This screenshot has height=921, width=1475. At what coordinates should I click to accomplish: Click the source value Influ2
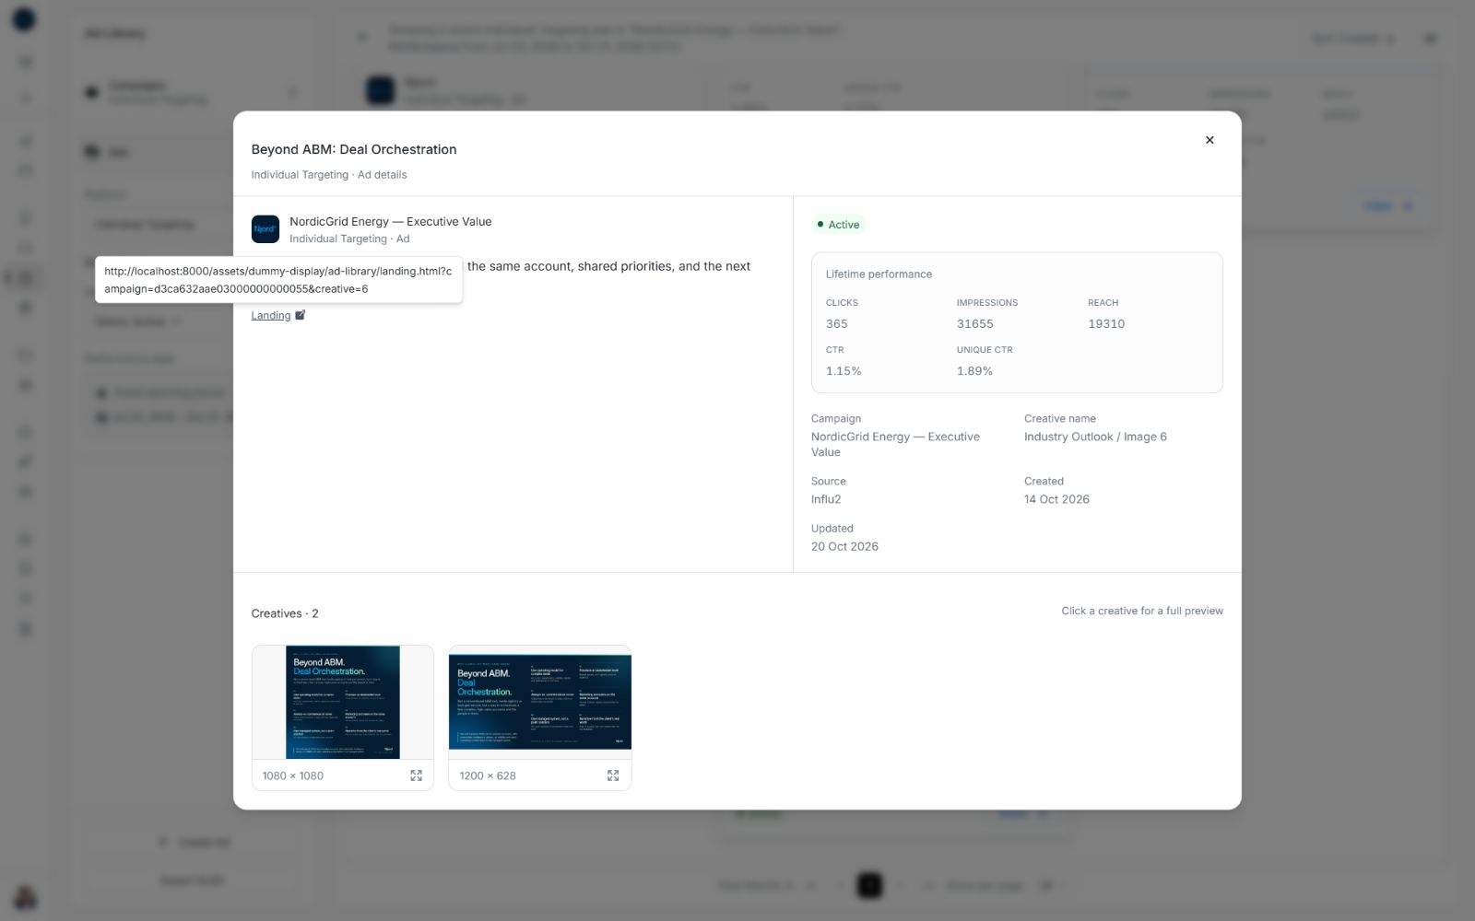point(826,499)
